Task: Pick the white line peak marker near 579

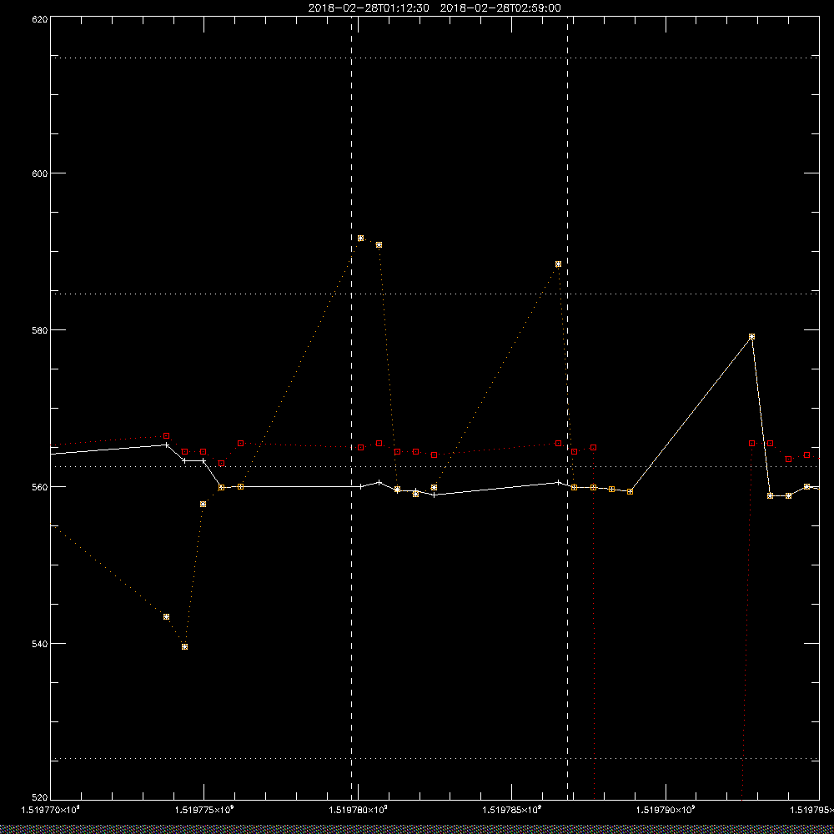Action: (751, 337)
